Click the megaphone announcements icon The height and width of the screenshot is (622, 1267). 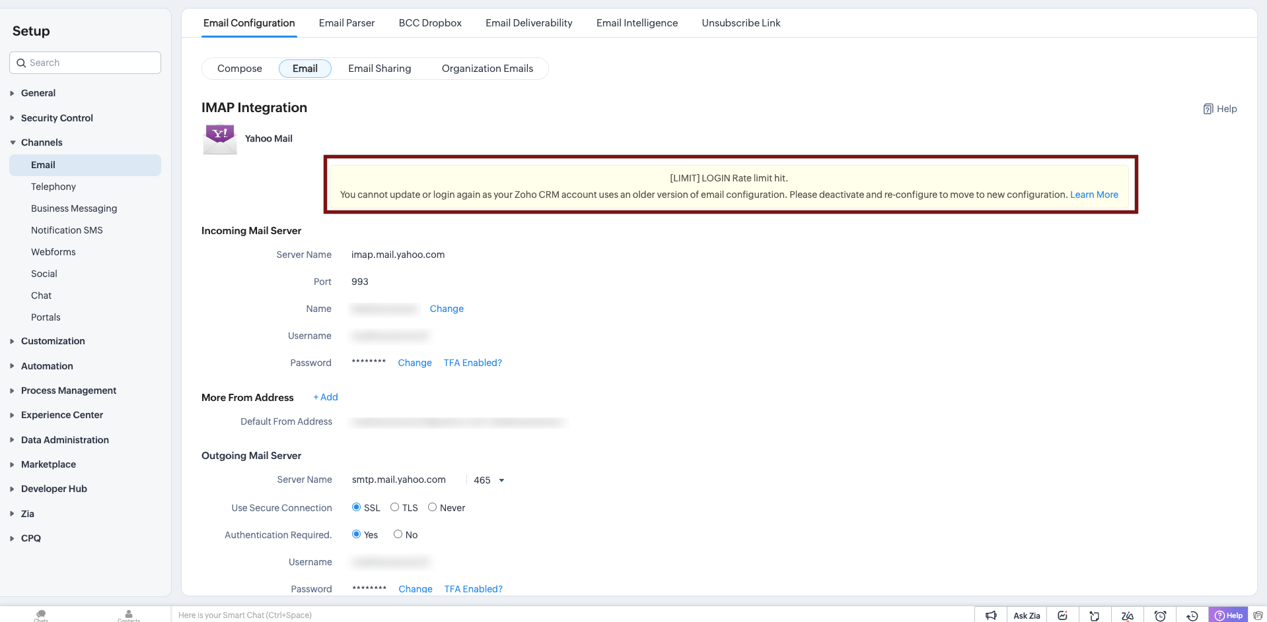[991, 615]
